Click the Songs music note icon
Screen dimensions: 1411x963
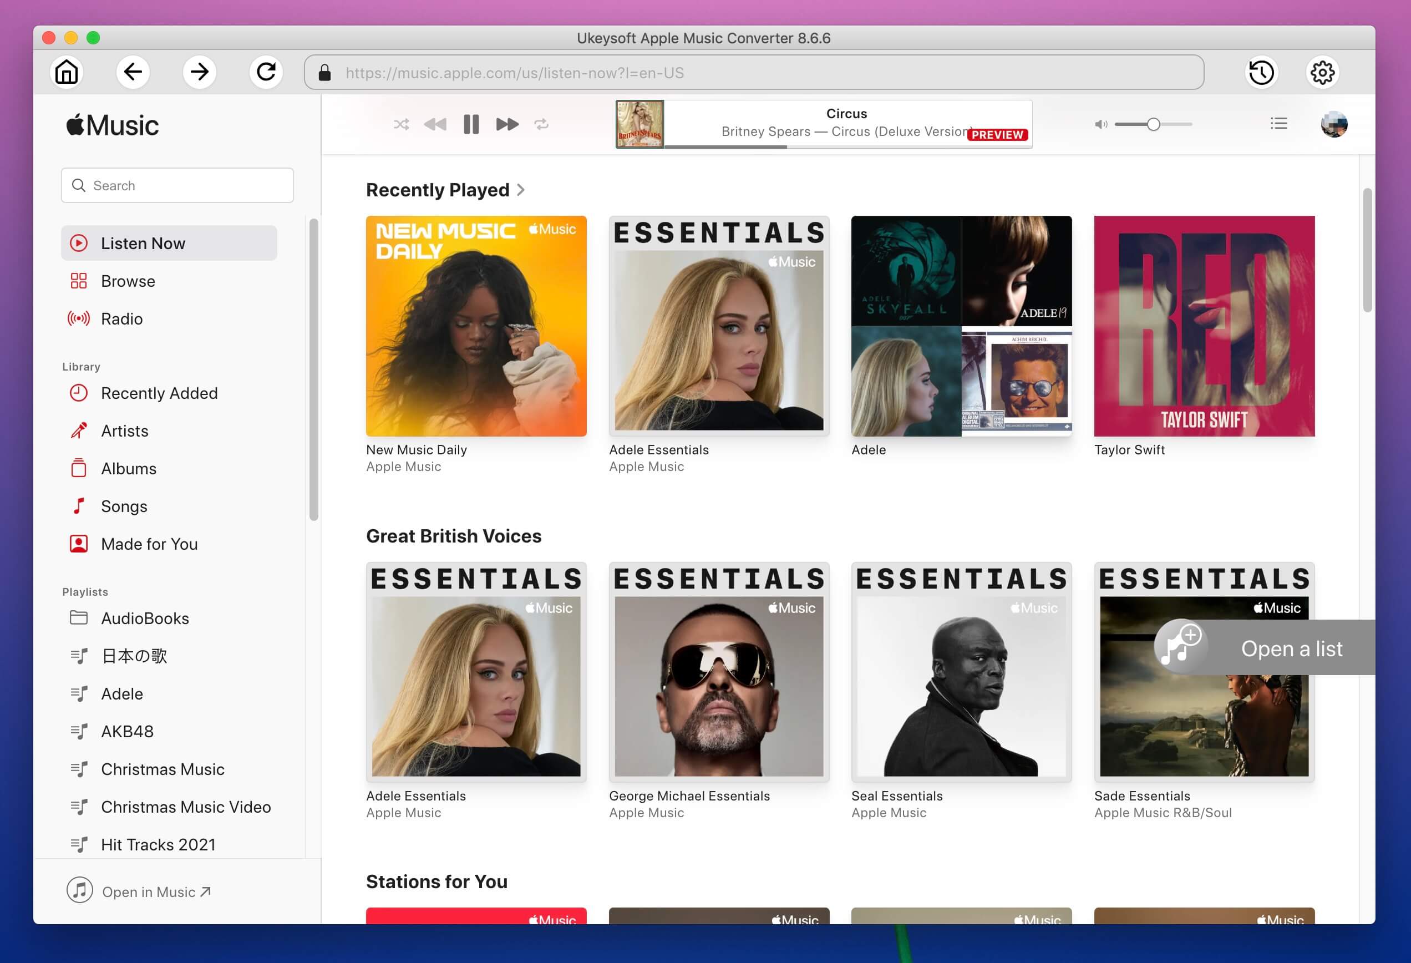[78, 506]
